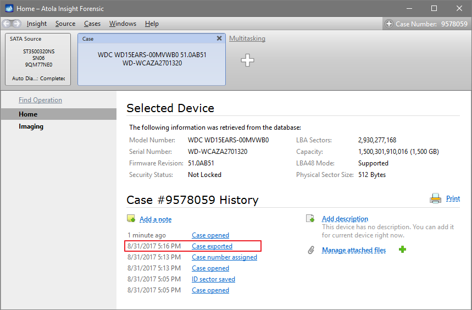The width and height of the screenshot is (472, 310).
Task: Click the printer icon
Action: pos(435,198)
